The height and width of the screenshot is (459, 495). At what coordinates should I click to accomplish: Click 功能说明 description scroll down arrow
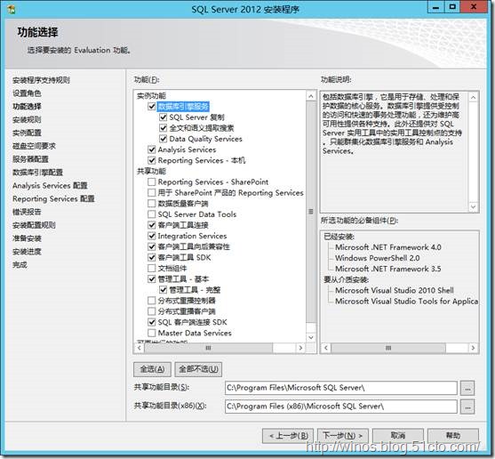(473, 207)
